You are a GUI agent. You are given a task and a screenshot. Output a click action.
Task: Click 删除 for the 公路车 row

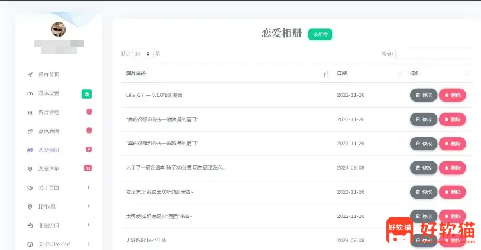pos(453,168)
